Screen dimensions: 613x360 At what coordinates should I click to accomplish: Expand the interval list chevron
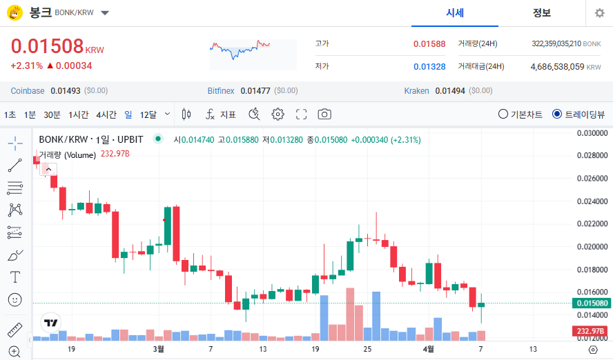pos(167,114)
